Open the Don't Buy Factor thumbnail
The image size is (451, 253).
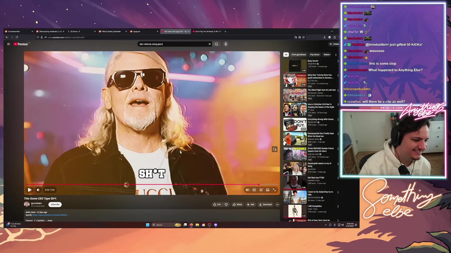tap(295, 124)
